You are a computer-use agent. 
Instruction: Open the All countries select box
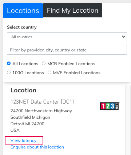[67, 37]
